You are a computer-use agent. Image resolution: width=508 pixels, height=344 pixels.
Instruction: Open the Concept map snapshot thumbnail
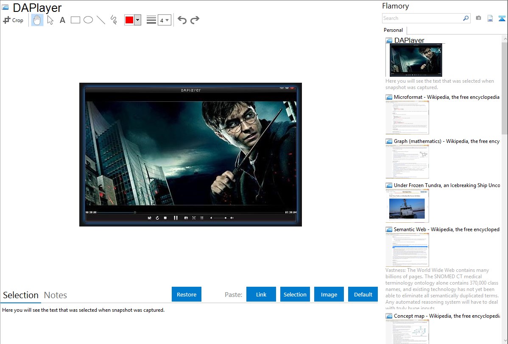[407, 332]
